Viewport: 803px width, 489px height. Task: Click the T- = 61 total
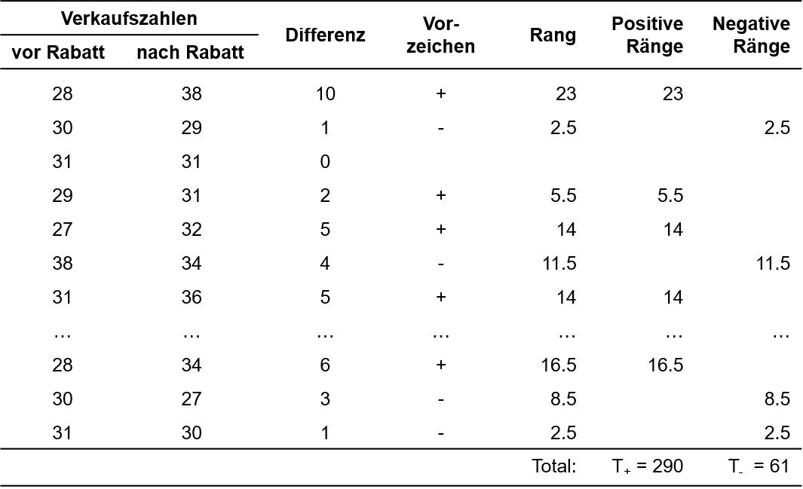coord(759,466)
